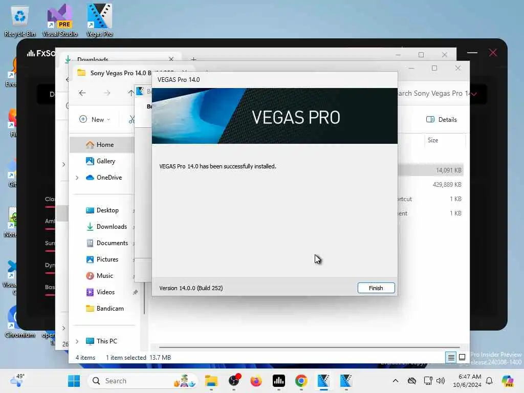Open notifications bell icon
The image size is (524, 393).
tap(489, 381)
